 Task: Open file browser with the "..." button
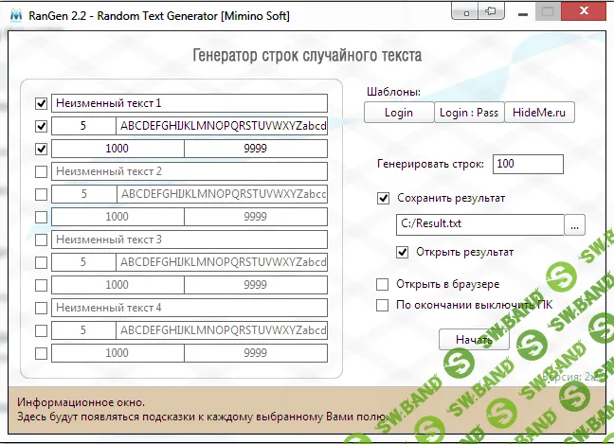574,224
